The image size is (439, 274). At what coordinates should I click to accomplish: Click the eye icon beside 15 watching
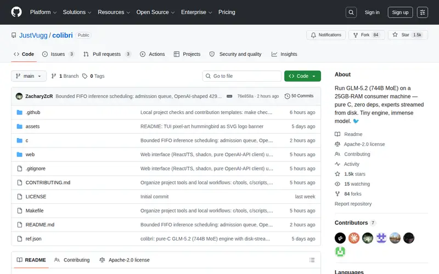tap(337, 184)
